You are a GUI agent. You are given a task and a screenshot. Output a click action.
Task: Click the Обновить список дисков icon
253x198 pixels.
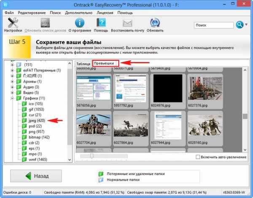click(x=45, y=23)
